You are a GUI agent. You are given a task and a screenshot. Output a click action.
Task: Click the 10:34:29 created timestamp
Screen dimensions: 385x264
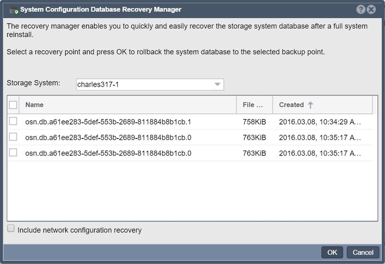pyautogui.click(x=320, y=122)
